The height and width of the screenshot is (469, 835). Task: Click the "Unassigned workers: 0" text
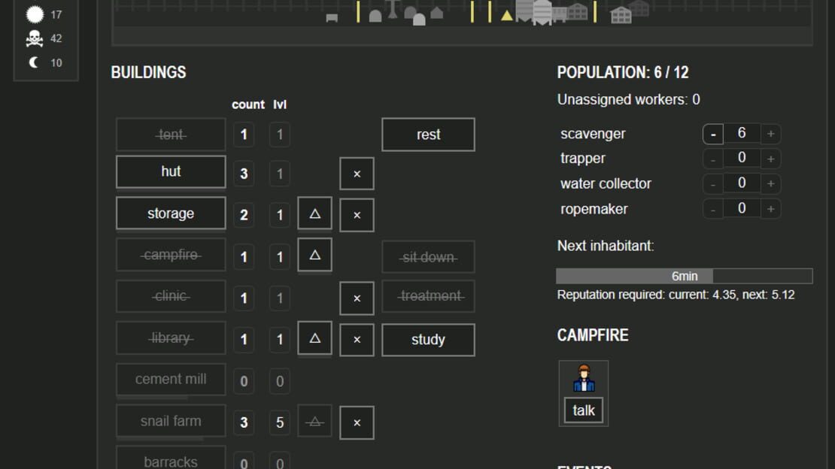pyautogui.click(x=628, y=99)
